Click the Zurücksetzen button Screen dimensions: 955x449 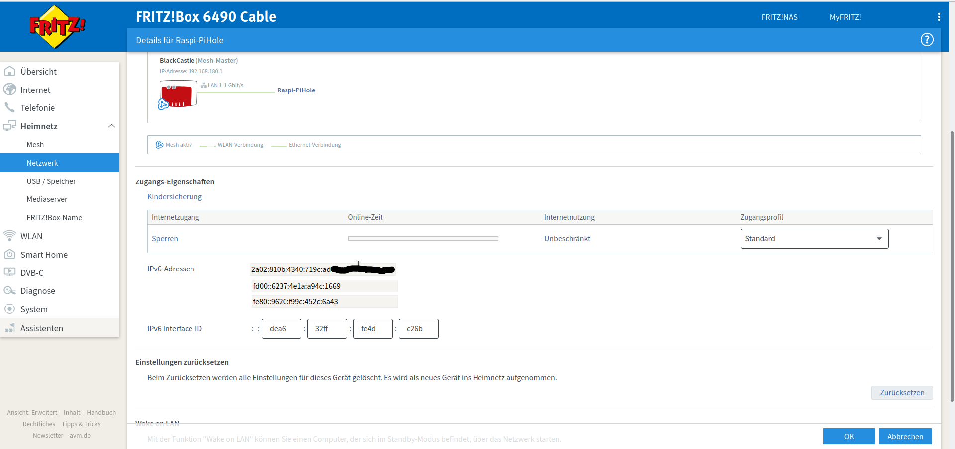[x=902, y=393]
